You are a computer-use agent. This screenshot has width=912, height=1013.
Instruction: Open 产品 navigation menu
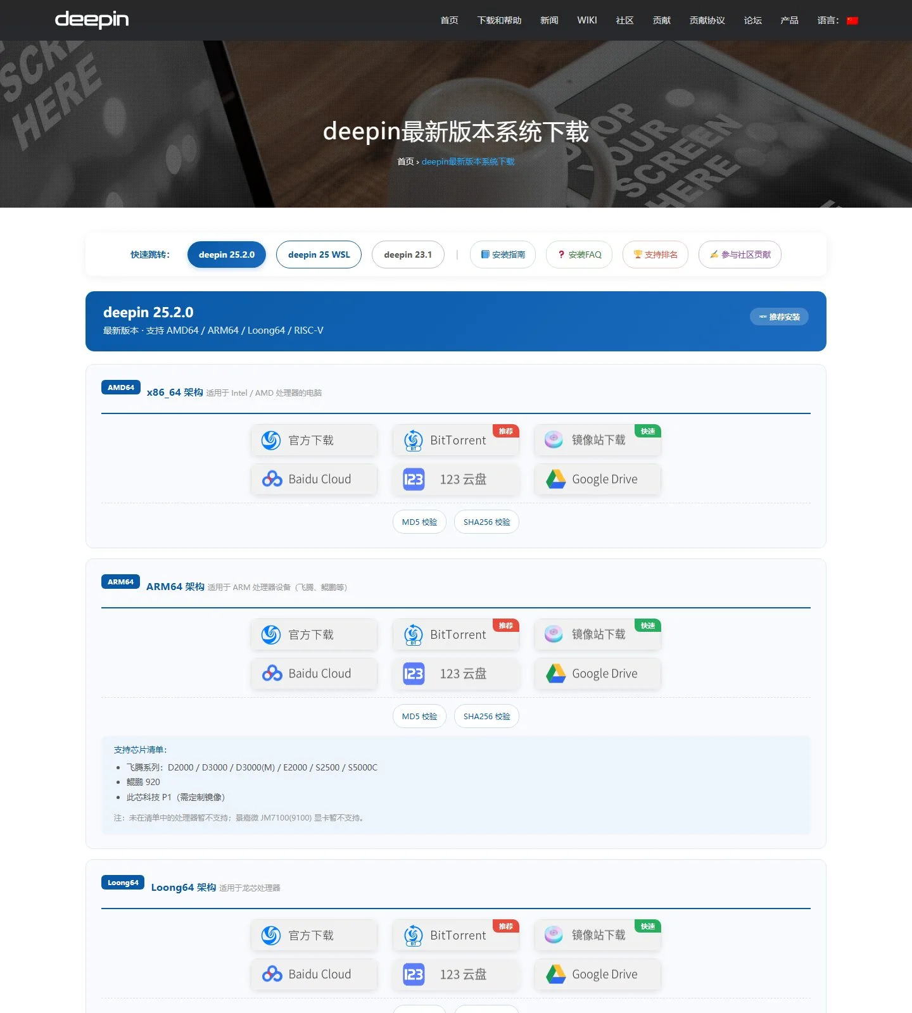click(789, 20)
